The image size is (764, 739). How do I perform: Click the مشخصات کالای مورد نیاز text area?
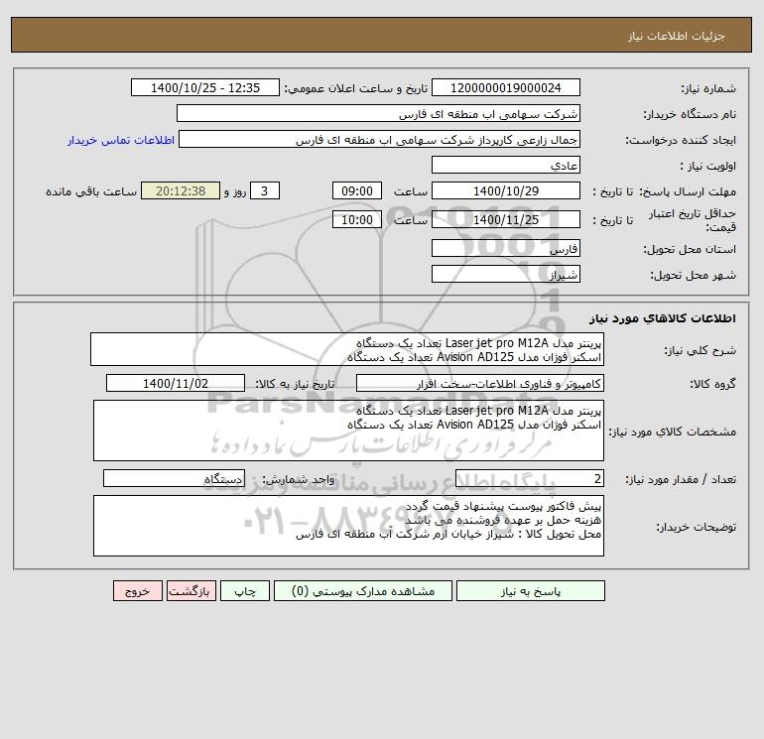[348, 431]
